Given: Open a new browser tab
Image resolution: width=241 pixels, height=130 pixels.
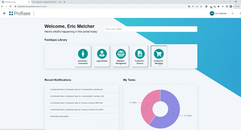Looking at the screenshot, I should pos(65,2).
